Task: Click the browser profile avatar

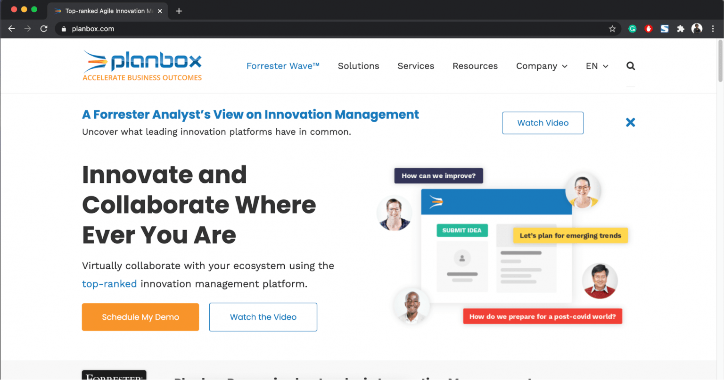Action: tap(697, 28)
